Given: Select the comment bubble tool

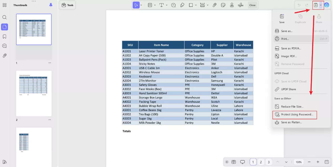Looking at the screenshot, I should tap(173, 5).
